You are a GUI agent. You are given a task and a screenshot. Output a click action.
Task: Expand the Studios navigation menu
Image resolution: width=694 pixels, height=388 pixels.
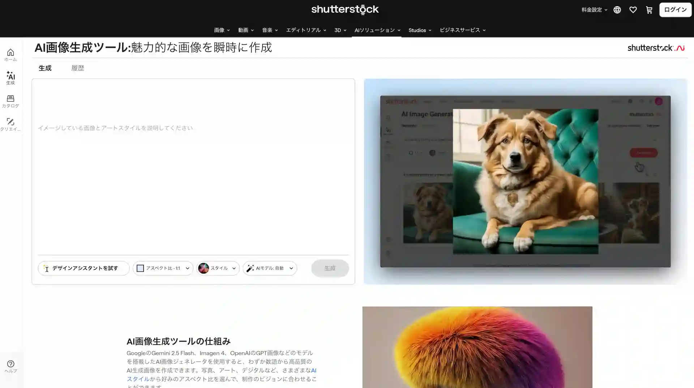pyautogui.click(x=420, y=30)
